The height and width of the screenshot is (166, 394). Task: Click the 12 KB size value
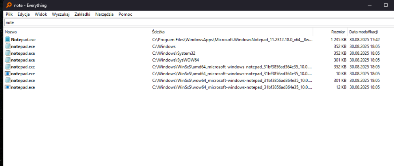341,87
